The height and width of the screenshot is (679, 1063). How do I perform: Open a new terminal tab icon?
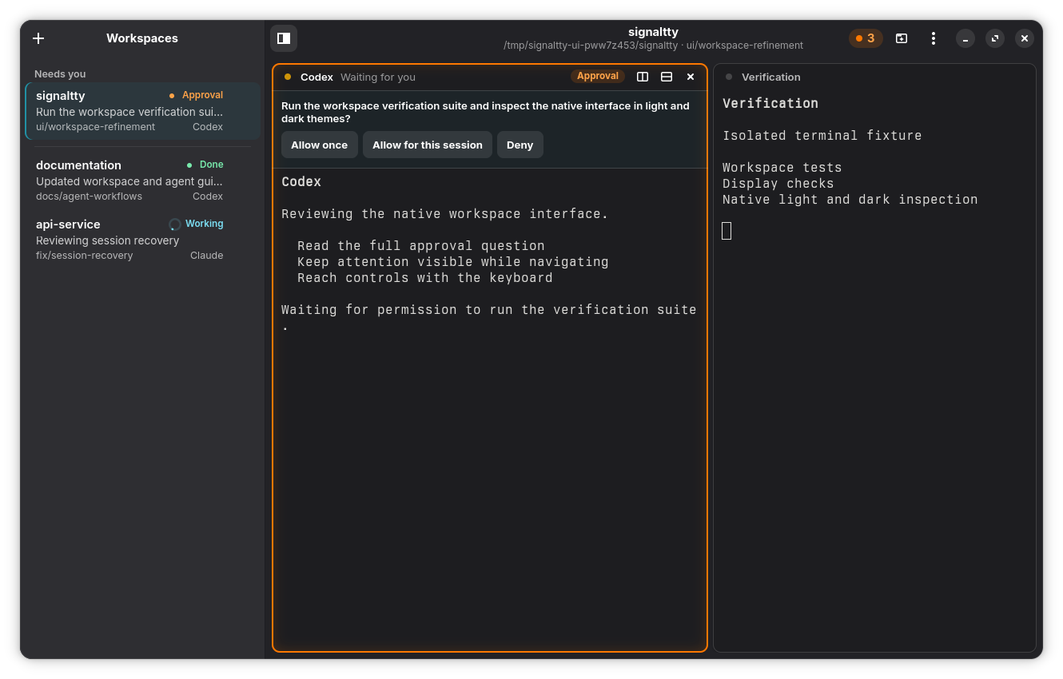pyautogui.click(x=902, y=38)
